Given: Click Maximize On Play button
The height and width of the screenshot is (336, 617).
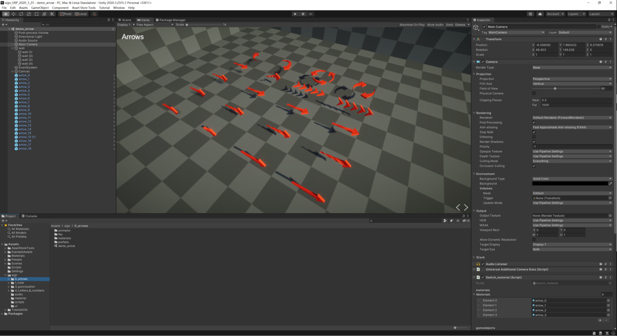Looking at the screenshot, I should (412, 25).
